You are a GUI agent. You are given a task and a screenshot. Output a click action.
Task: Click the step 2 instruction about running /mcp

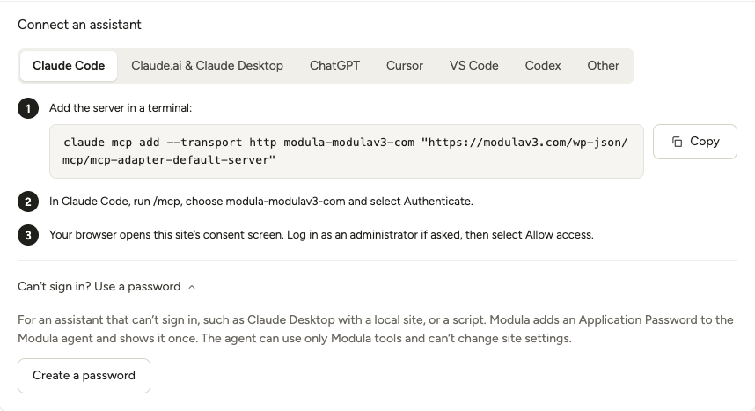click(261, 202)
